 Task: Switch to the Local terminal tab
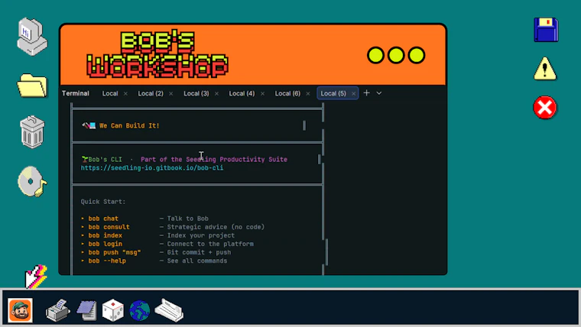click(110, 93)
